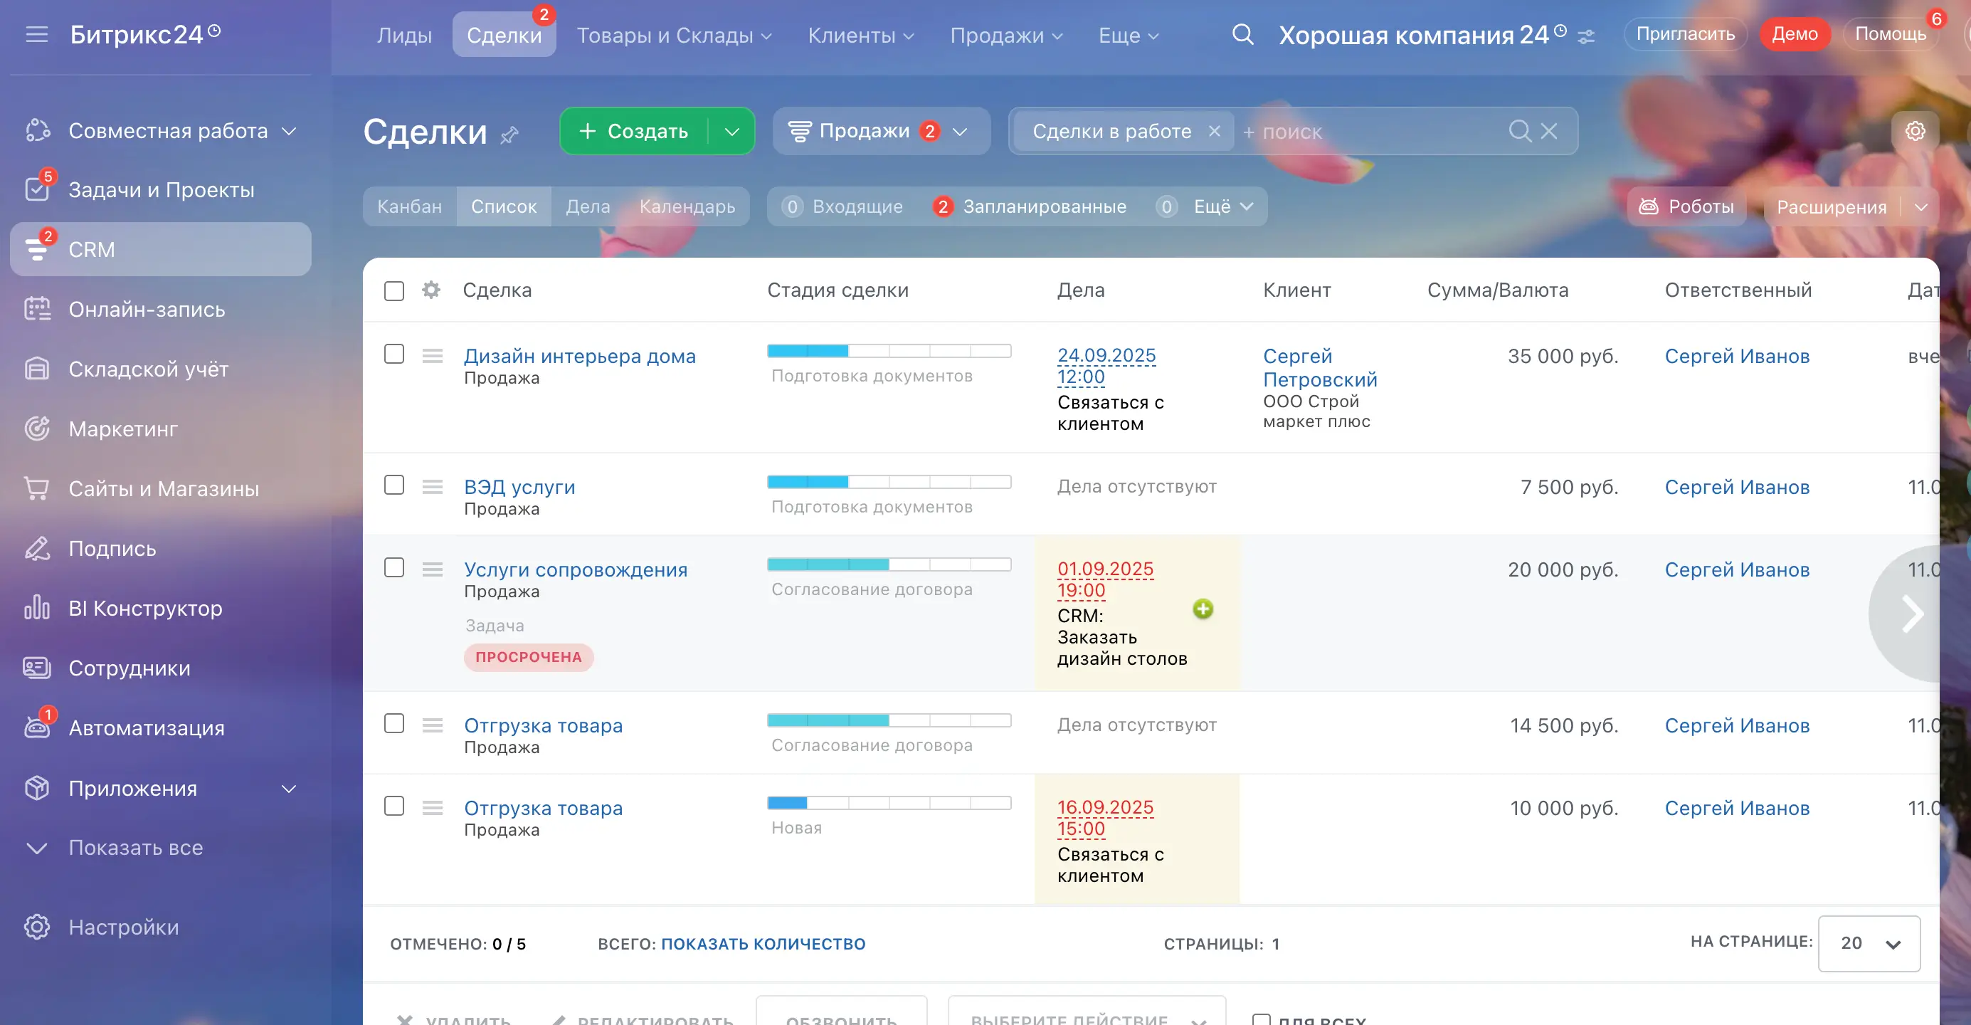The image size is (1971, 1025).
Task: Click green plus icon in Услуги сопровождения row
Action: 1203,609
